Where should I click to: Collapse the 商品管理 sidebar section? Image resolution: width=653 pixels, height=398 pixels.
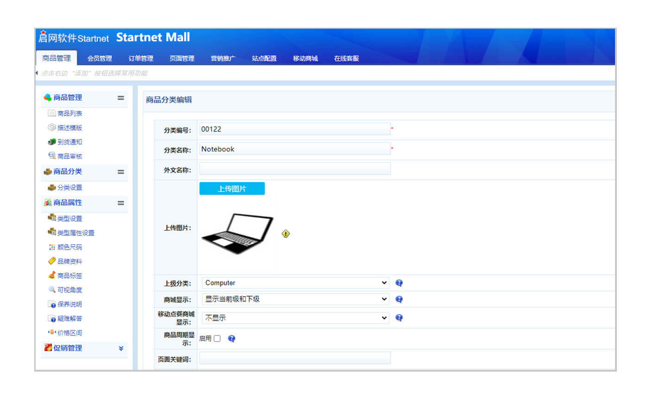(x=120, y=98)
